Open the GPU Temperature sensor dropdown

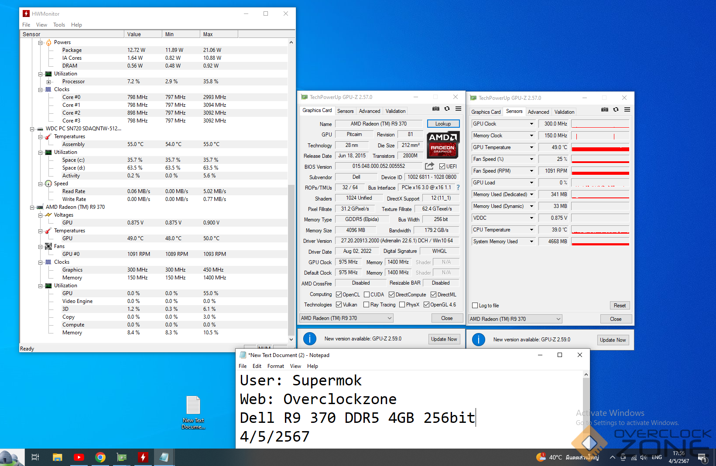click(531, 147)
